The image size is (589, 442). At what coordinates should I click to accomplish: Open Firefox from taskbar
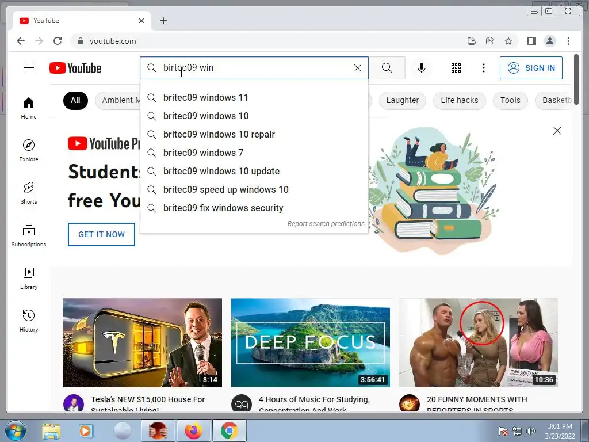[193, 430]
